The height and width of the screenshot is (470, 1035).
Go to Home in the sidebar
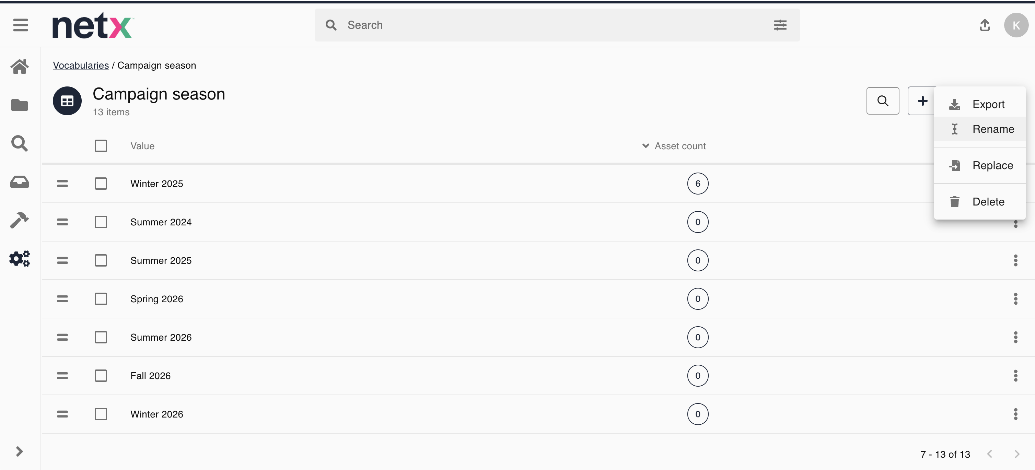[x=19, y=67]
